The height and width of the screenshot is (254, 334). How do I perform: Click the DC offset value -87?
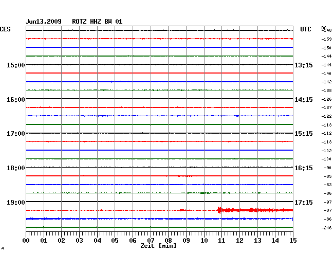[327, 210]
